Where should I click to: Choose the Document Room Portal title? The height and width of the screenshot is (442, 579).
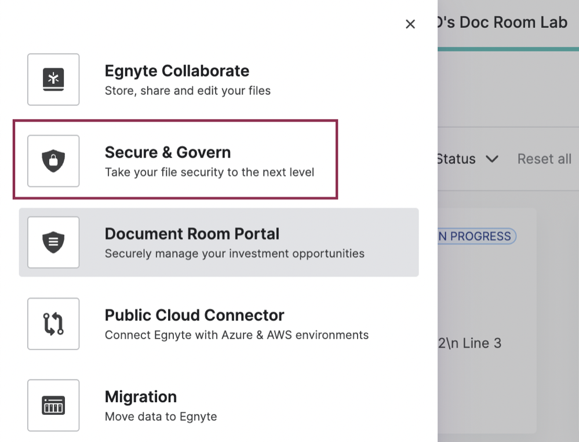click(192, 234)
